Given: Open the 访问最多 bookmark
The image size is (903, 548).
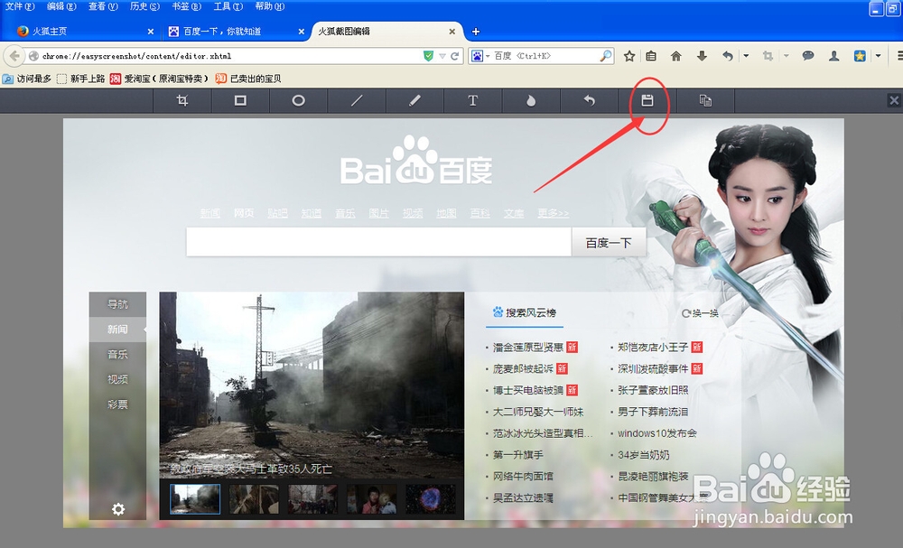Looking at the screenshot, I should tap(27, 79).
